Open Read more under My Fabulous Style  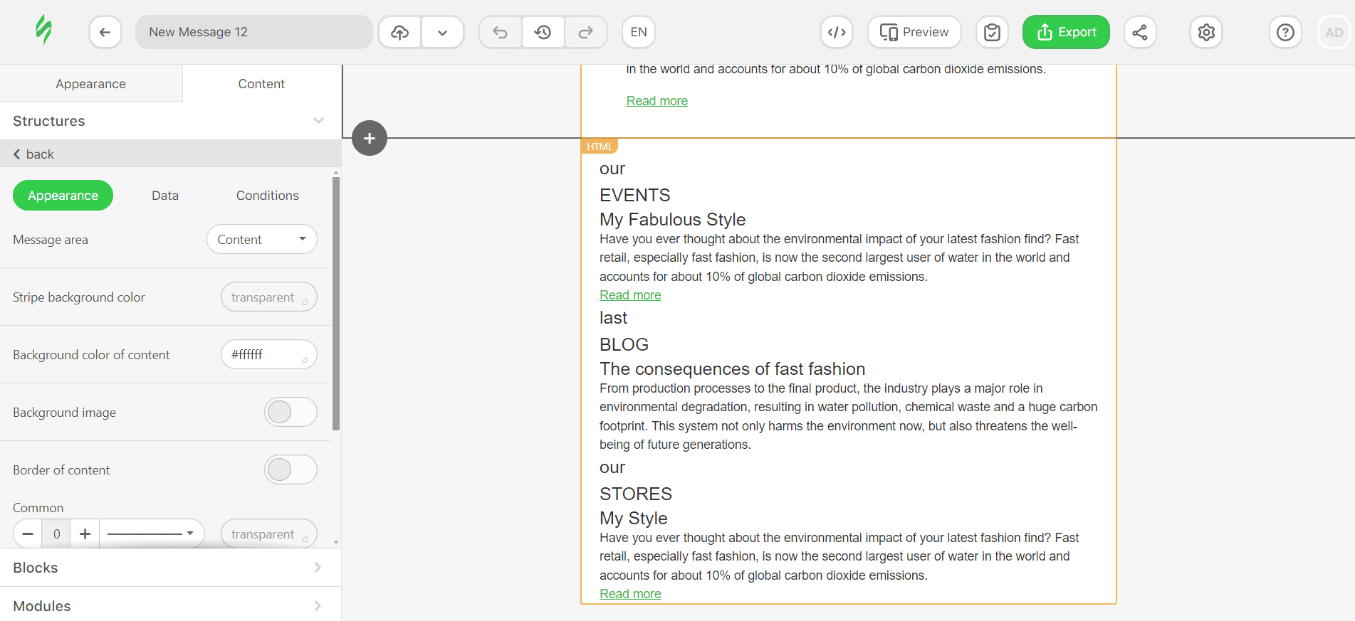coord(630,295)
